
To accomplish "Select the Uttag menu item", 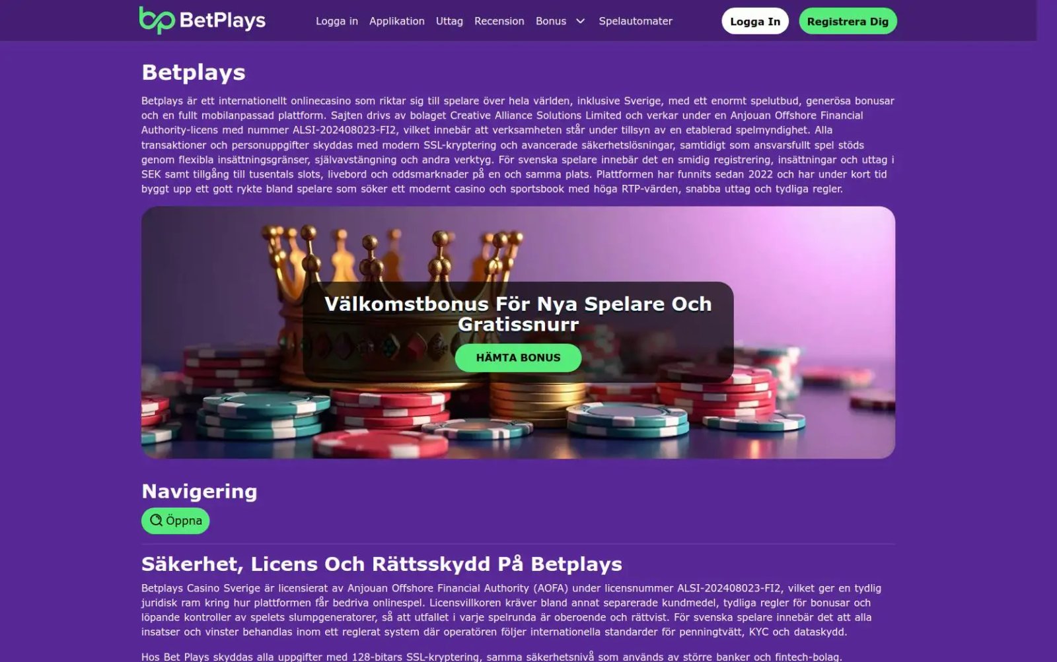I will click(x=449, y=21).
